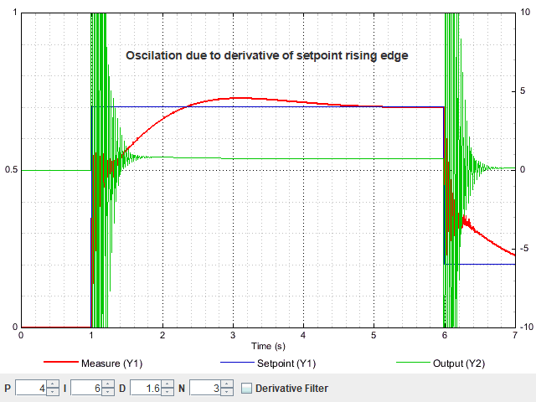This screenshot has width=536, height=402.
Task: Enable the Derivative Filter checkbox
Action: (x=246, y=389)
